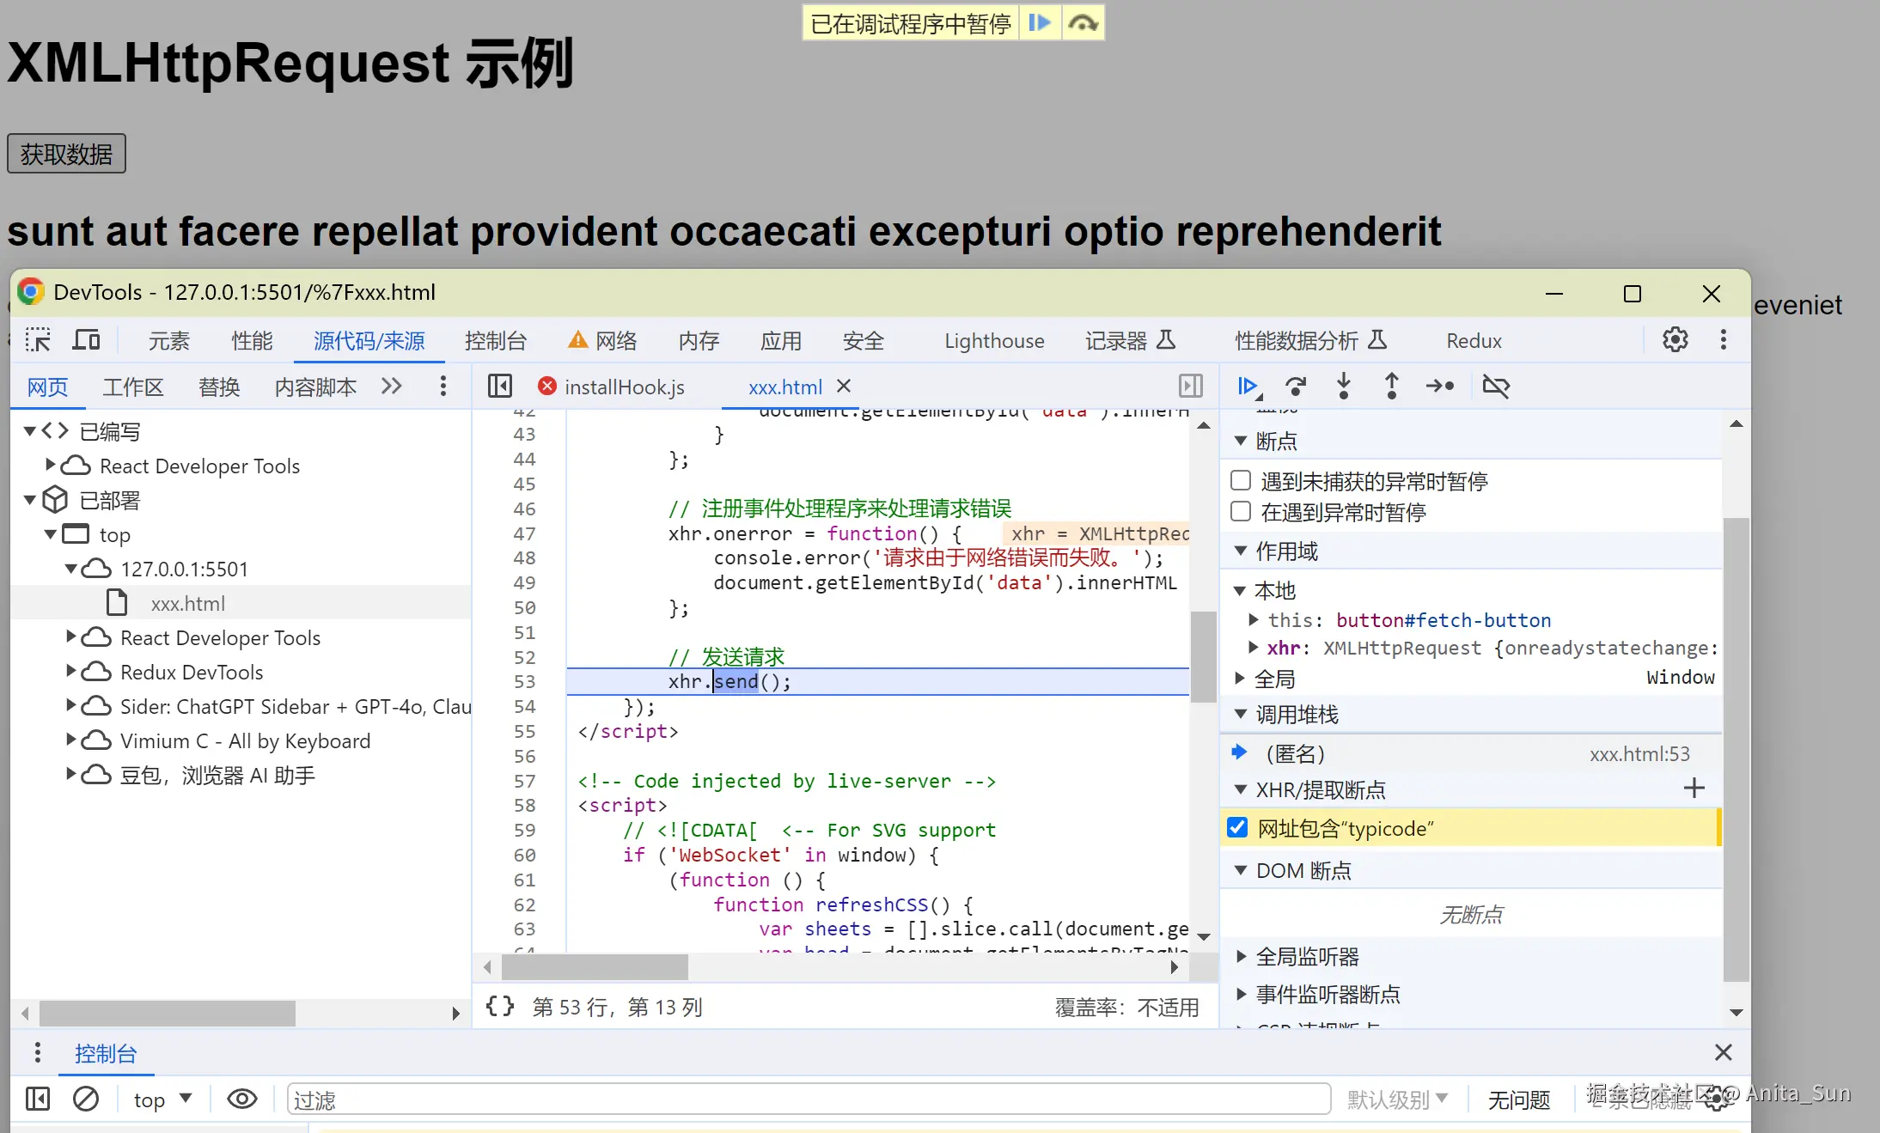This screenshot has height=1133, width=1880.
Task: Enable pause on caught exceptions checkbox
Action: tap(1241, 512)
